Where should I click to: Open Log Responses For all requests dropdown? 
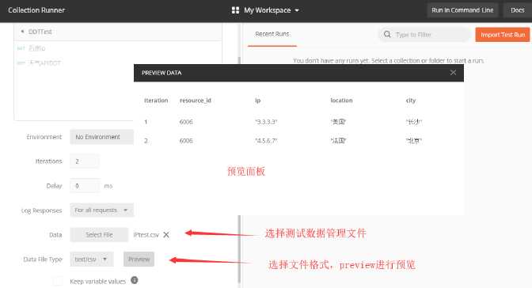(102, 210)
